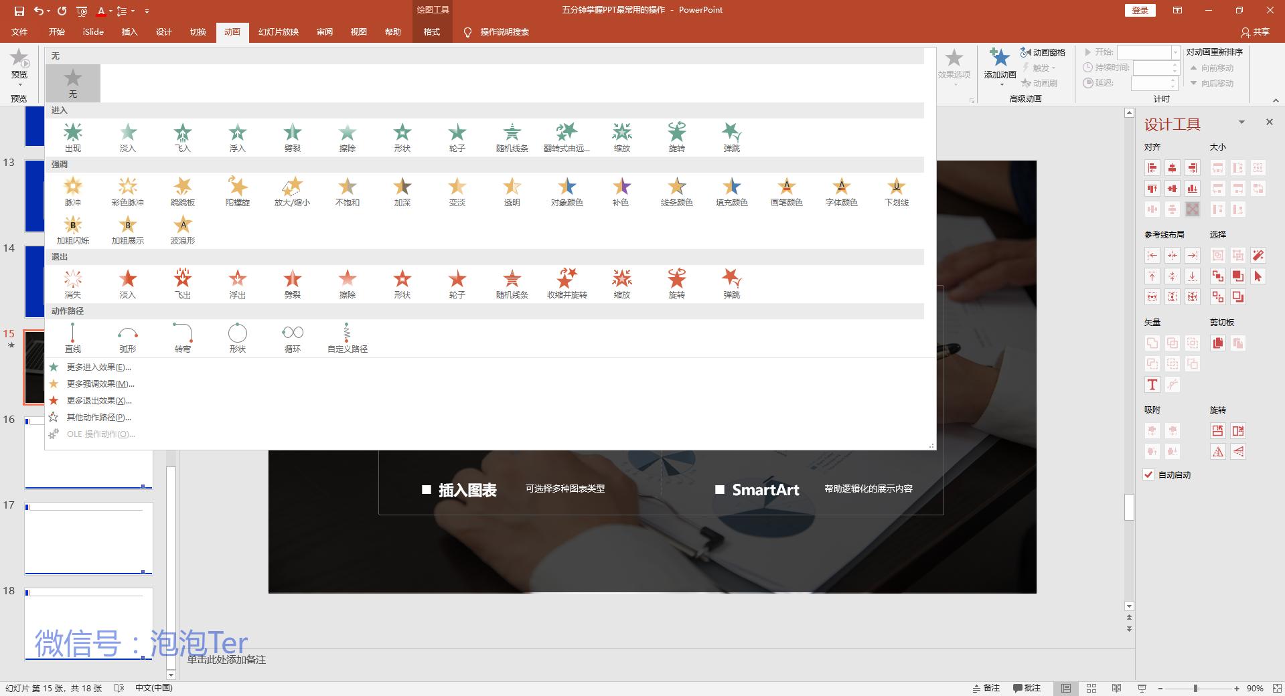Switch to the iSlide tab
The image size is (1285, 696).
click(x=93, y=32)
